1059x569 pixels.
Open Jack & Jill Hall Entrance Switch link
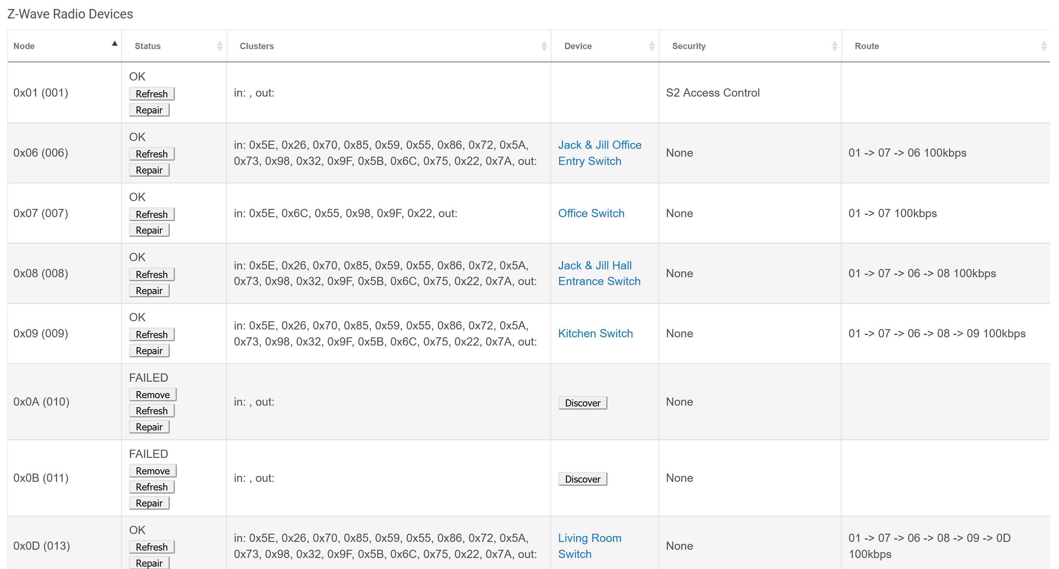tap(599, 273)
